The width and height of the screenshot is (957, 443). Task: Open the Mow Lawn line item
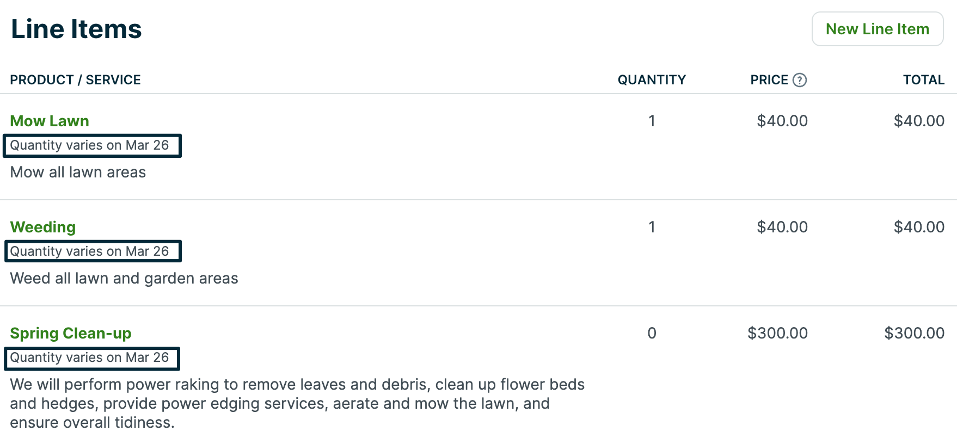click(50, 121)
